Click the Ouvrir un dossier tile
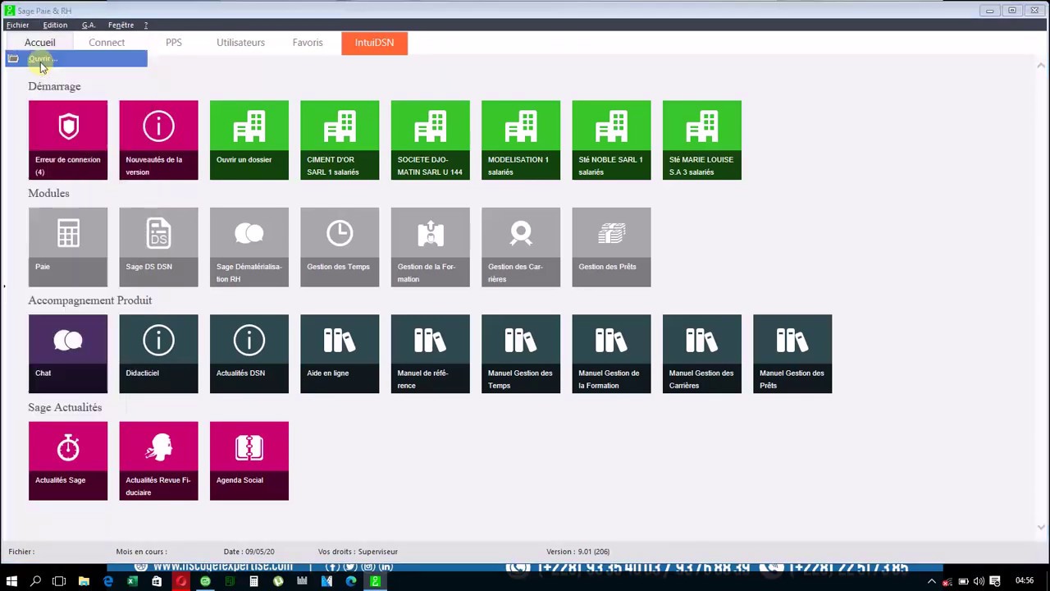1050x591 pixels. 249,140
